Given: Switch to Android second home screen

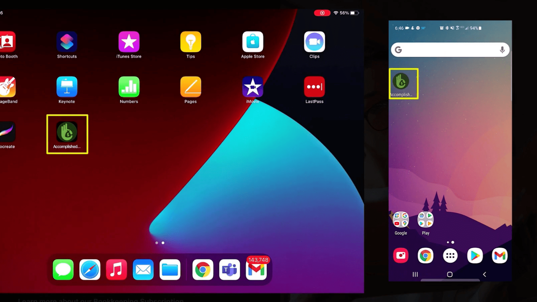Looking at the screenshot, I should pyautogui.click(x=453, y=242).
